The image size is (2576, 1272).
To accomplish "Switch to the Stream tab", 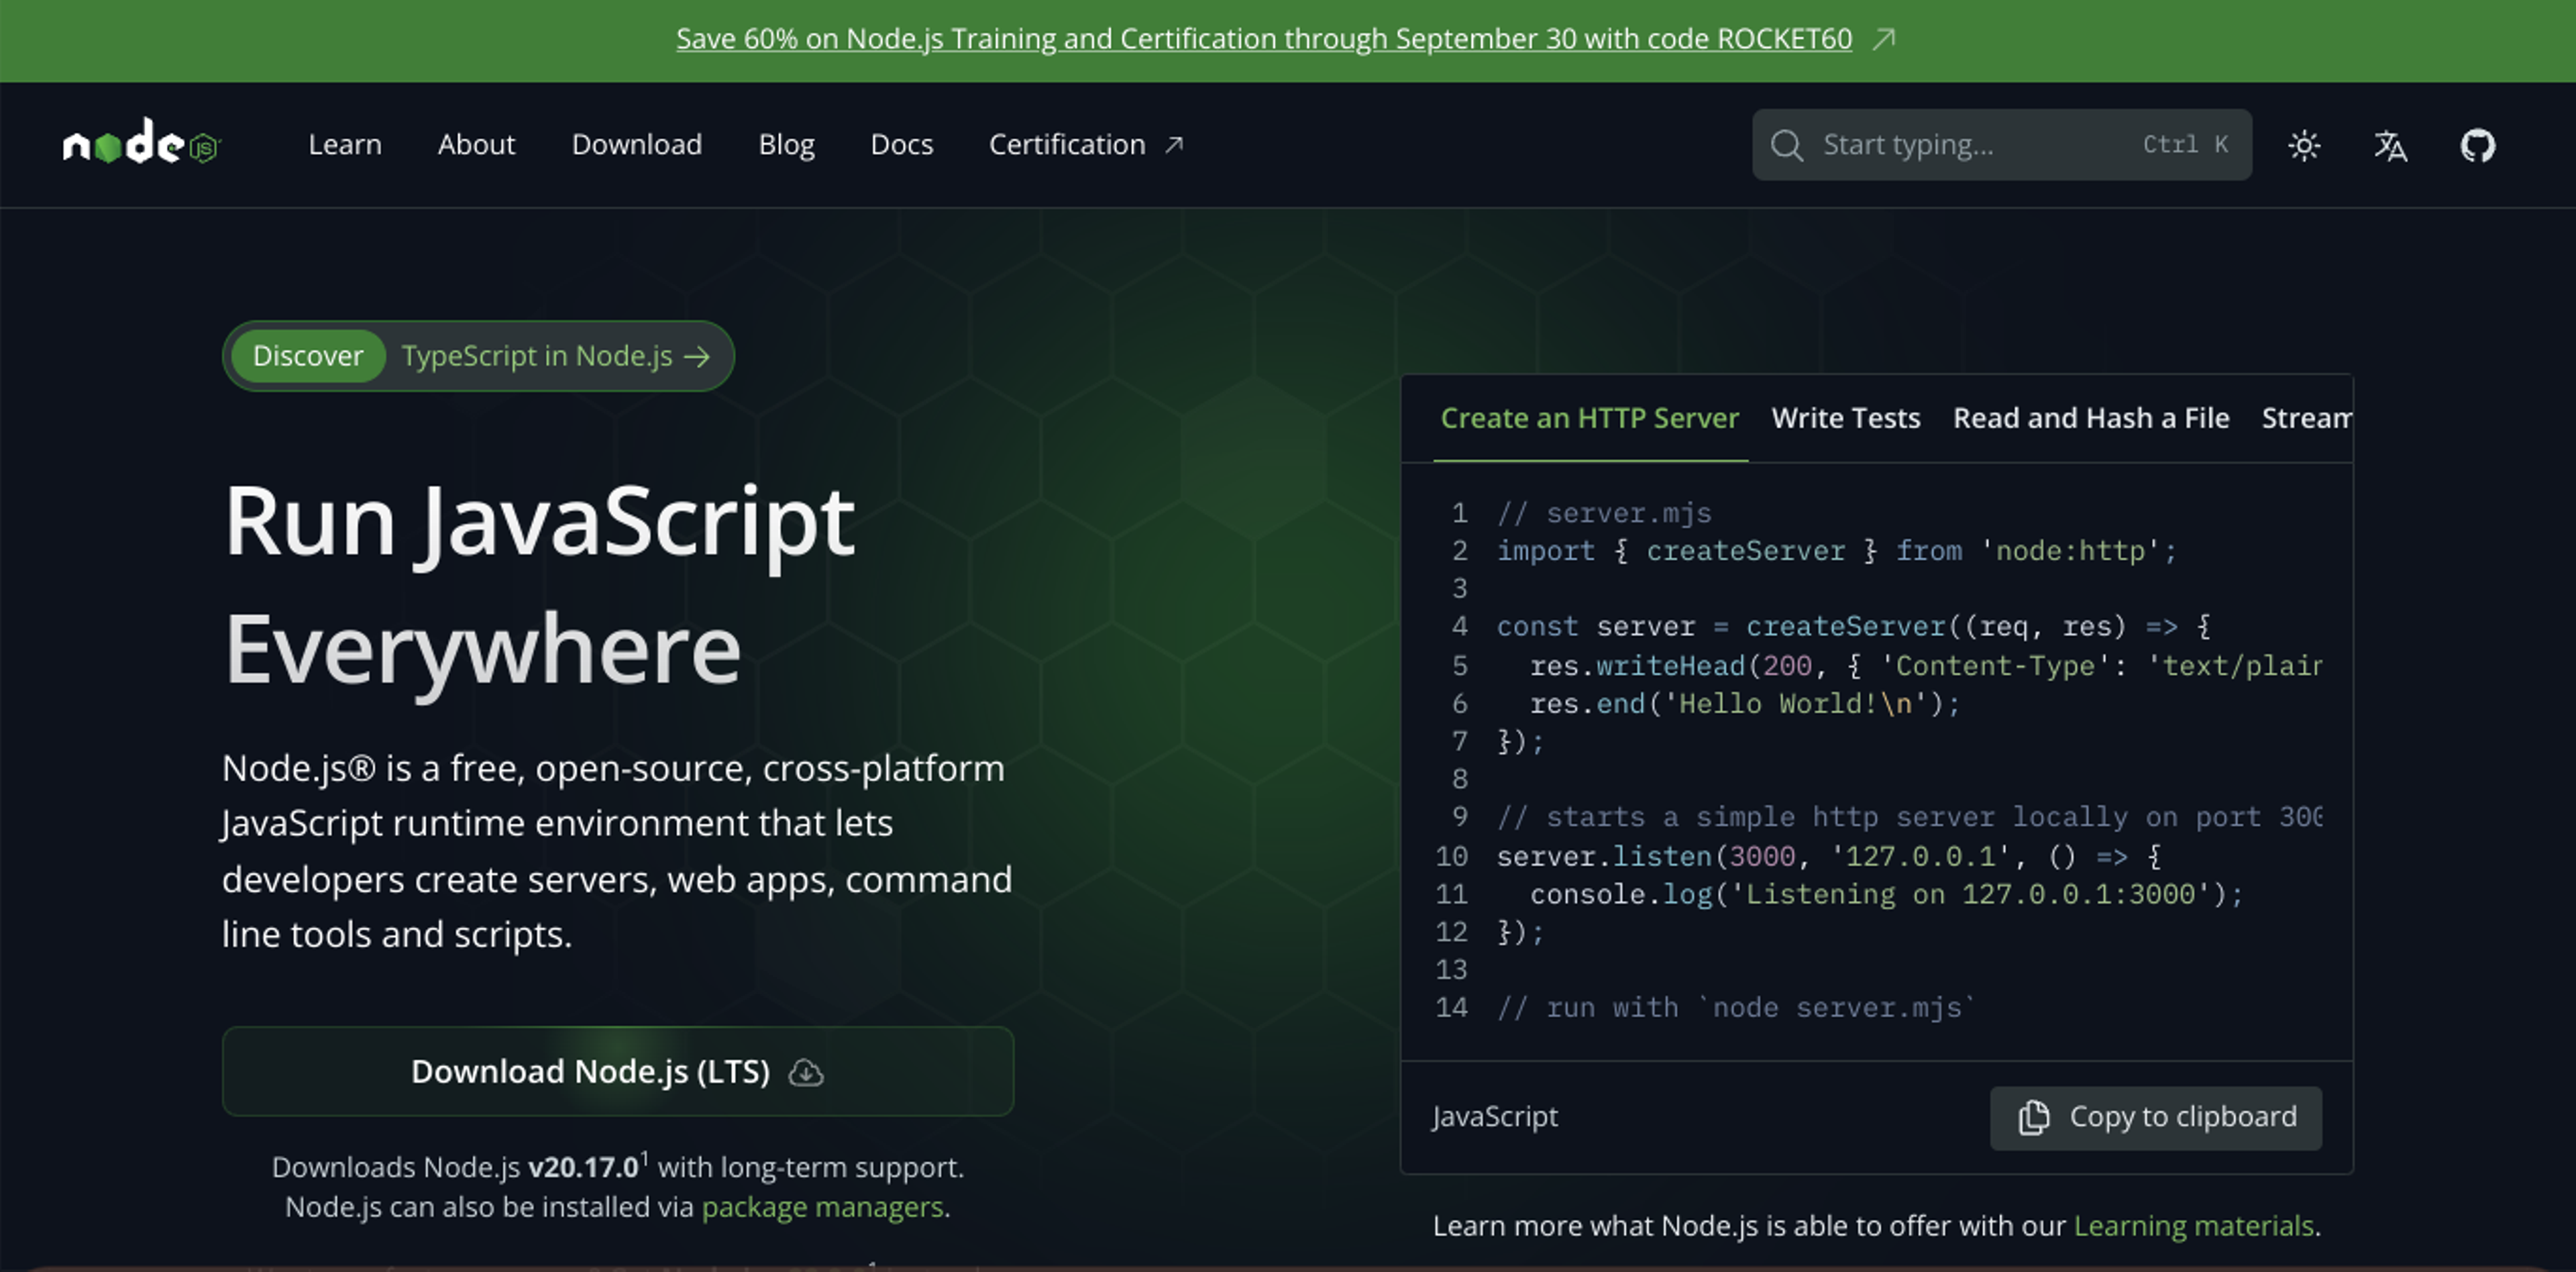I will tap(2307, 418).
